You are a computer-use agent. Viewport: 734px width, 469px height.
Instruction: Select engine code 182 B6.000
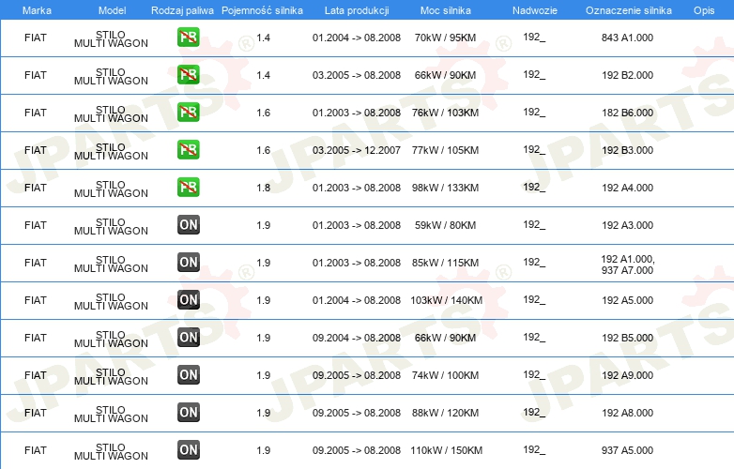(x=627, y=113)
